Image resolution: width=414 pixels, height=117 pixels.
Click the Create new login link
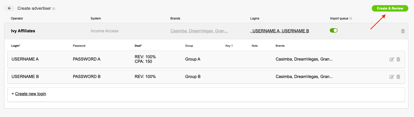coord(30,94)
